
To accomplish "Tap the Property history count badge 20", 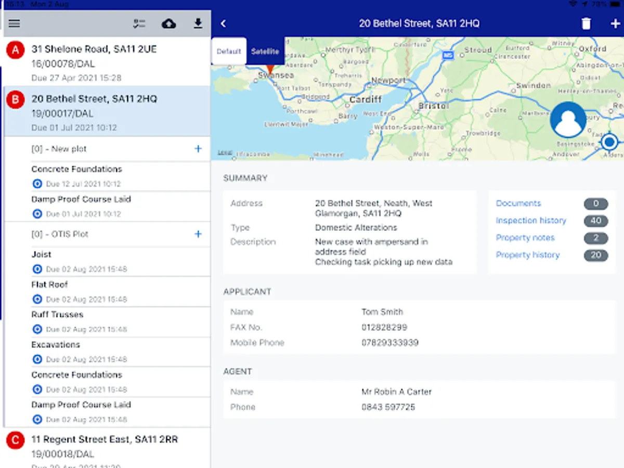I will (596, 255).
